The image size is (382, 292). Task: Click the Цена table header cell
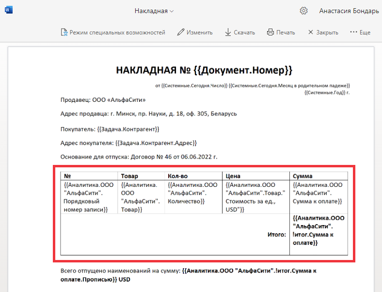point(256,176)
